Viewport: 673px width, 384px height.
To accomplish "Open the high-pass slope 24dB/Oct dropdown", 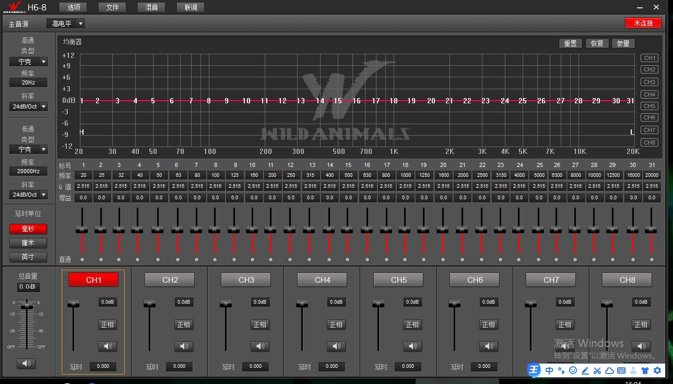I will (x=29, y=106).
